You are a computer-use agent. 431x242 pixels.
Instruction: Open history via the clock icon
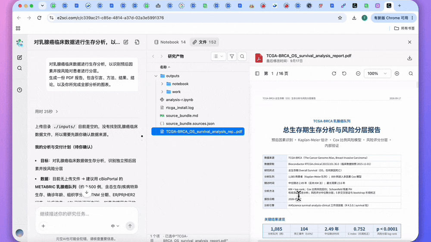[x=19, y=90]
